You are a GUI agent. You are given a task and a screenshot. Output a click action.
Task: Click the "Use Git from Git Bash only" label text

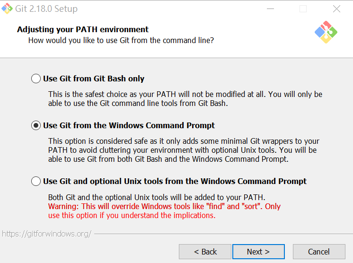[94, 79]
